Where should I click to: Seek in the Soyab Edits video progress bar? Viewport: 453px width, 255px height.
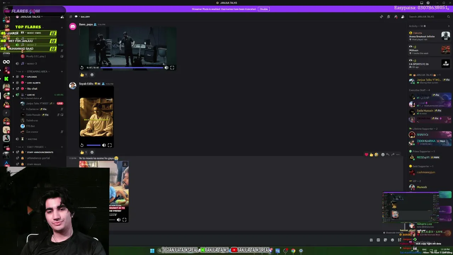93,145
